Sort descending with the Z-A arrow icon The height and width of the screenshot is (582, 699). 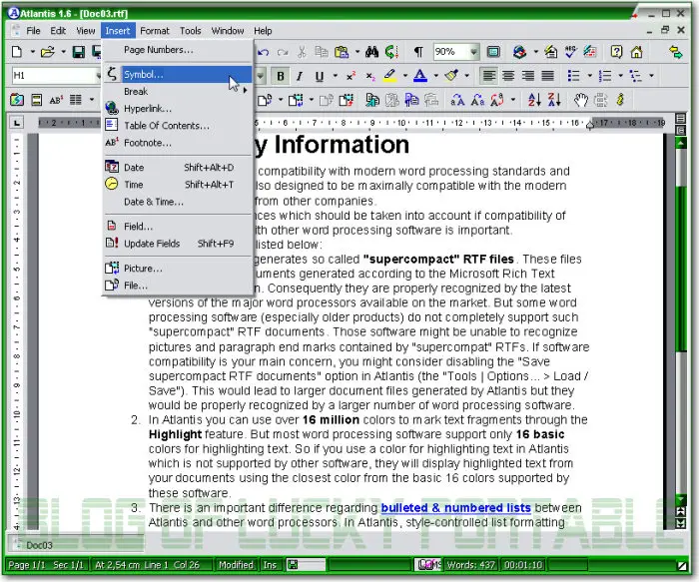click(554, 100)
